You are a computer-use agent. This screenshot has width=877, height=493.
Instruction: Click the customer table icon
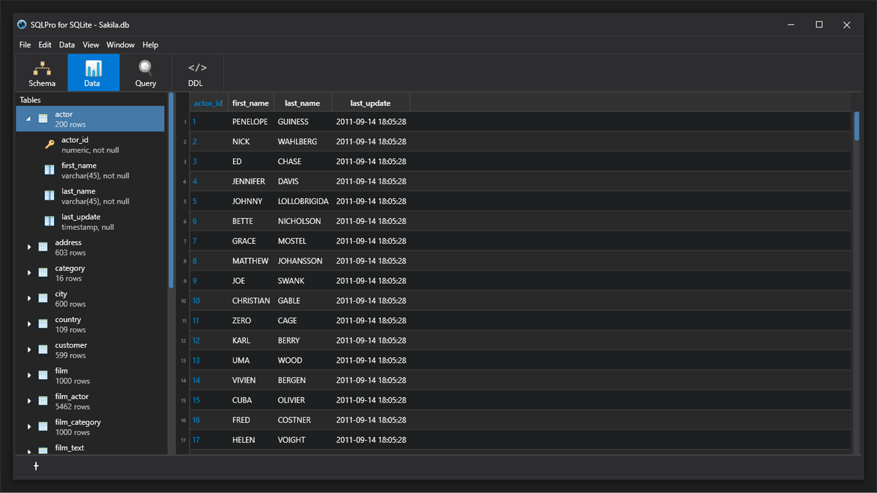coord(43,350)
